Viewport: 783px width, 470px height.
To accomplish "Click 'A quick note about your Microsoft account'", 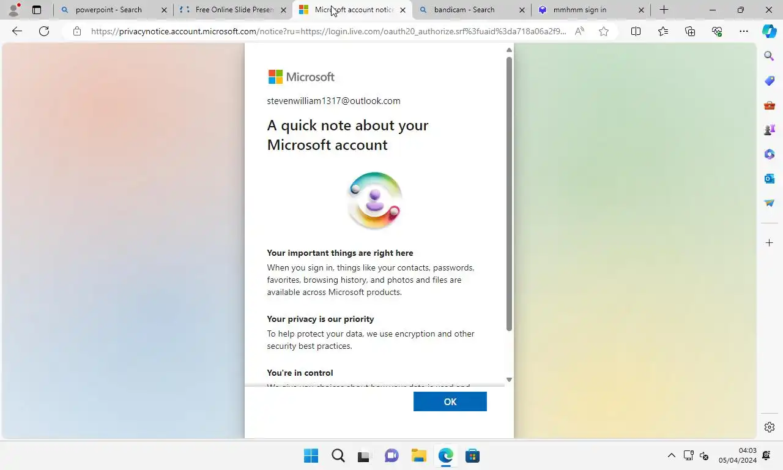I will (x=347, y=135).
